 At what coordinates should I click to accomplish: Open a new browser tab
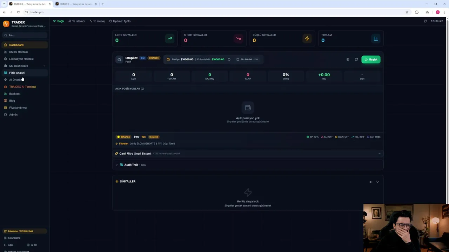[103, 4]
